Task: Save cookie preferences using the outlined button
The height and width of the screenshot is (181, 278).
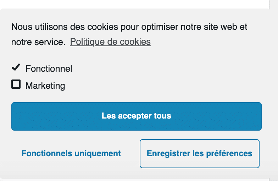Action: pyautogui.click(x=199, y=154)
